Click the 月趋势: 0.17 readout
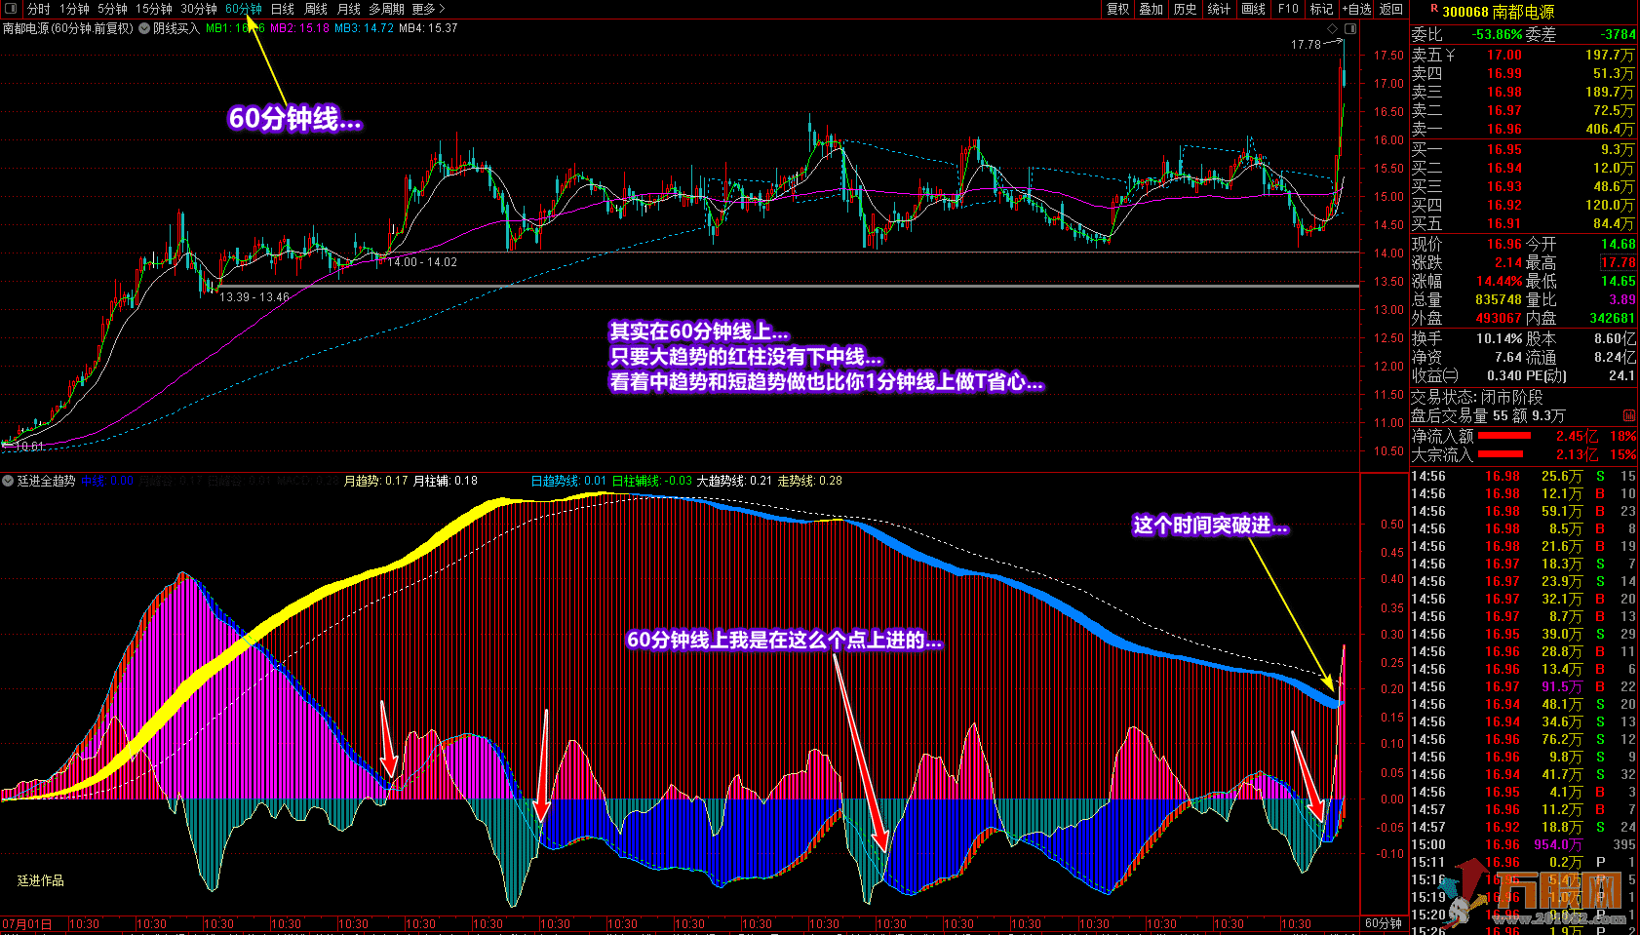 coord(375,481)
